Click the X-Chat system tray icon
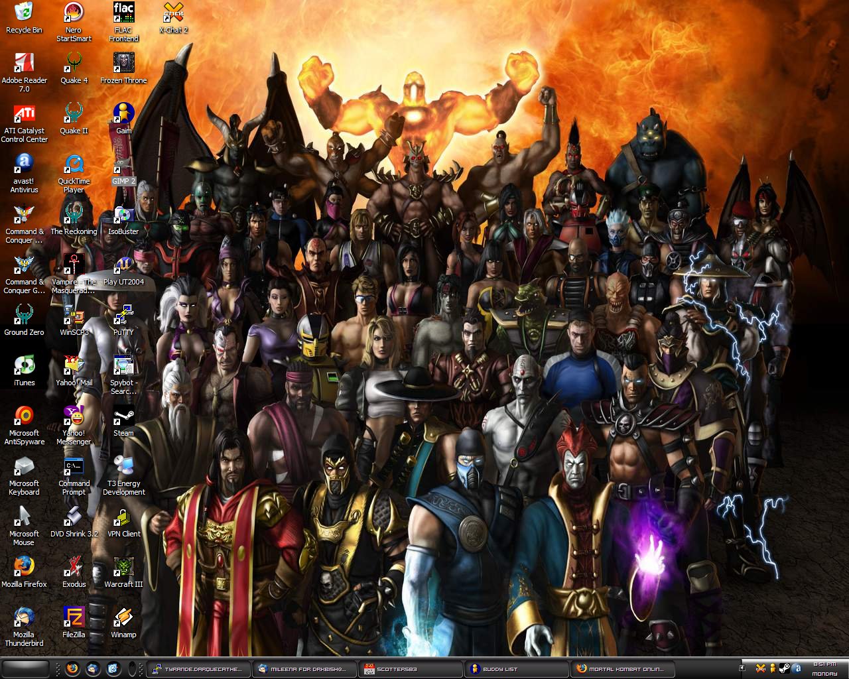The image size is (849, 679). (x=761, y=668)
